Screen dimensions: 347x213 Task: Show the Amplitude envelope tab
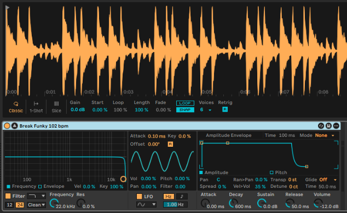214,172
